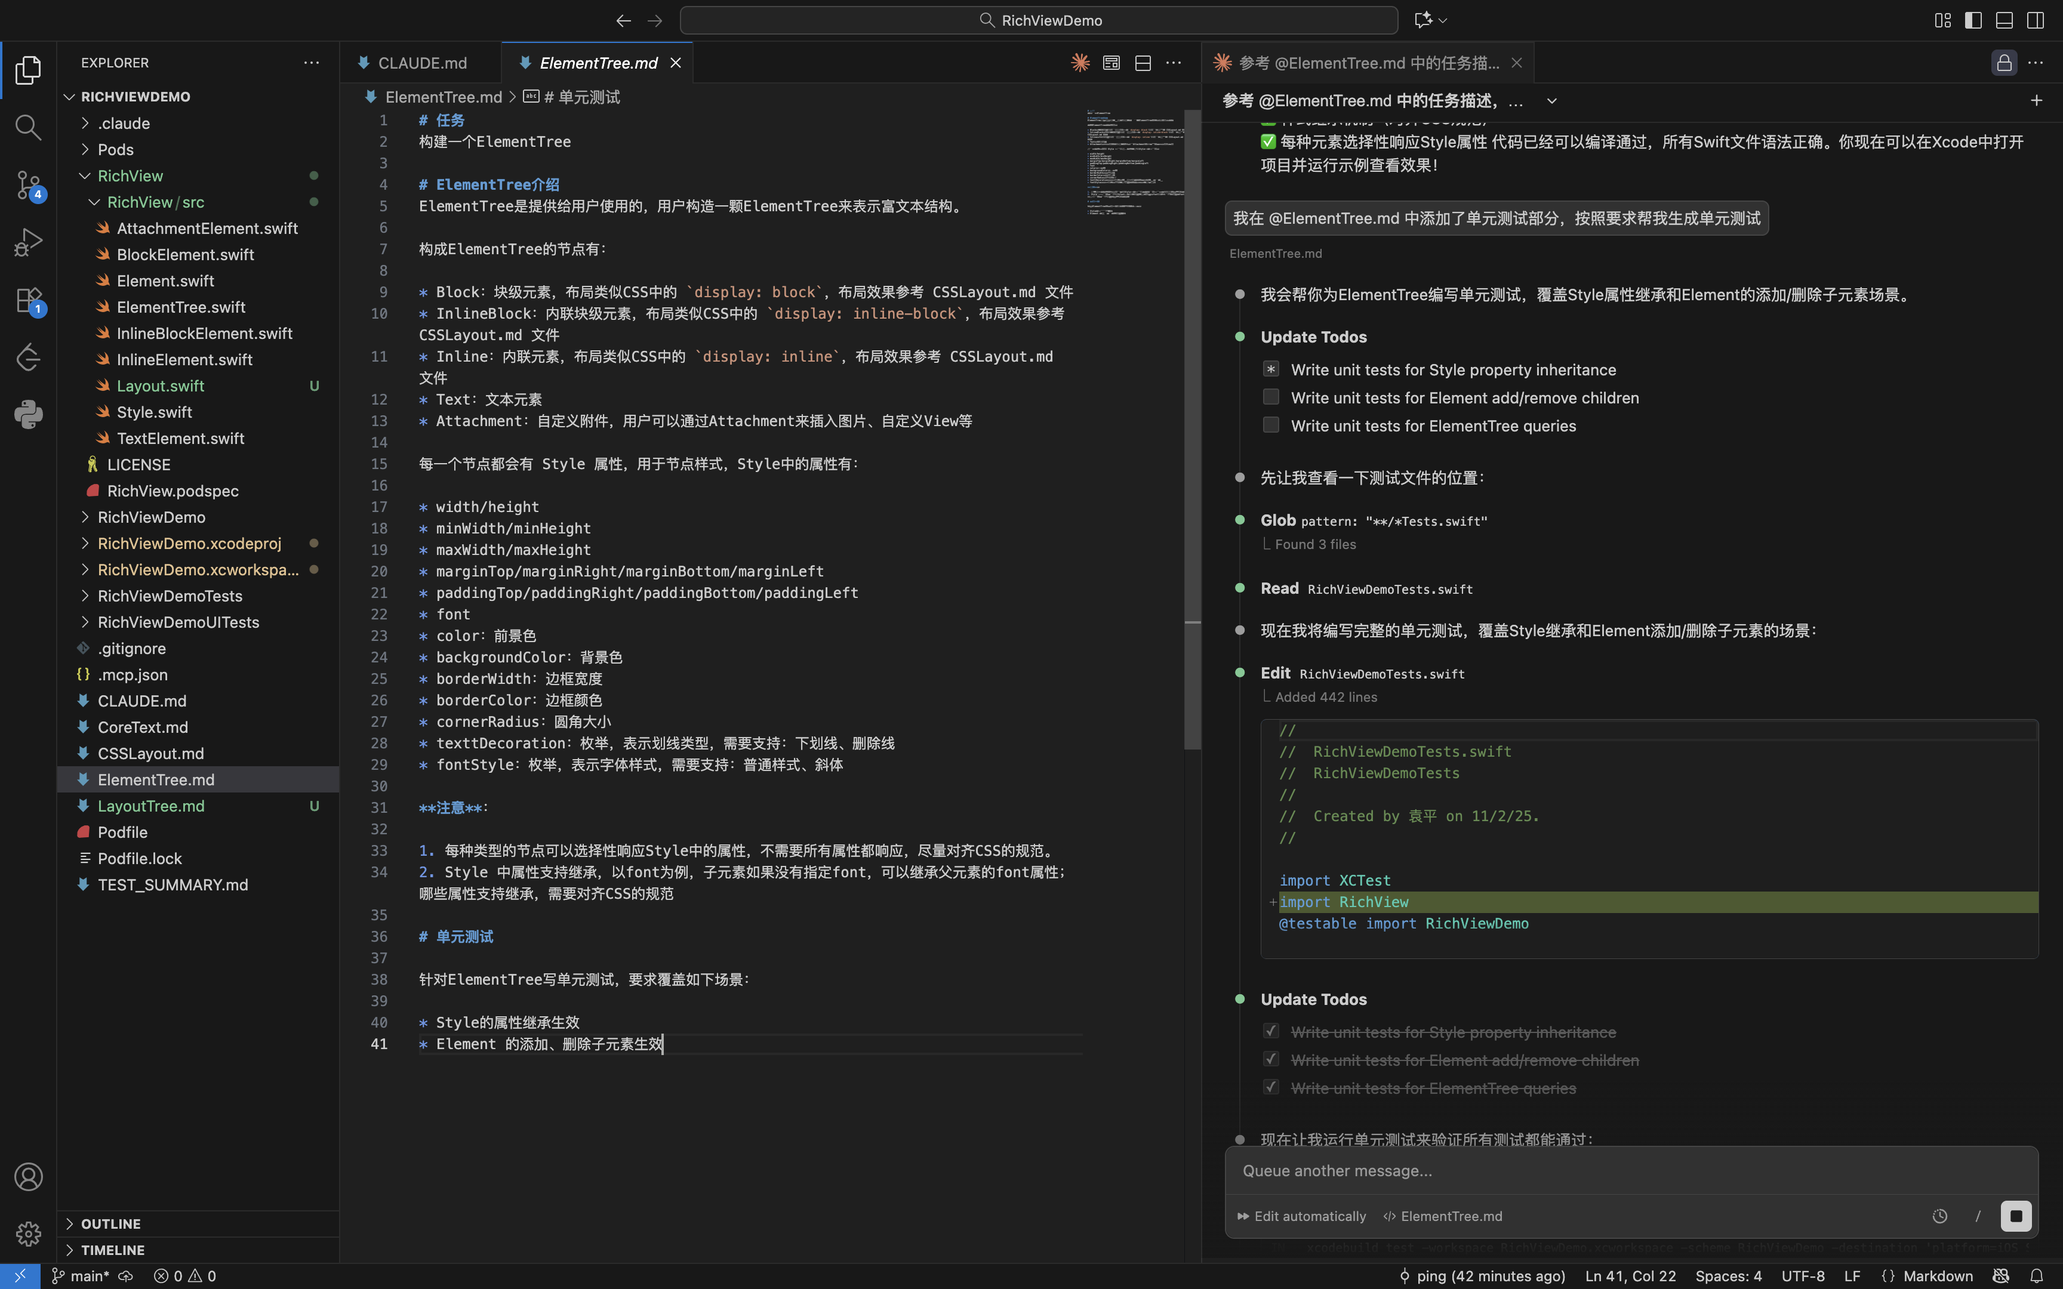Open the Python sidebar icon
Viewport: 2063px width, 1289px height.
click(28, 414)
